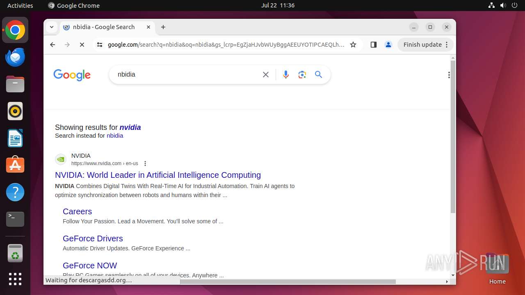Open the NVIDIA Careers sitelink
Viewport: 525px width, 295px height.
click(x=77, y=211)
